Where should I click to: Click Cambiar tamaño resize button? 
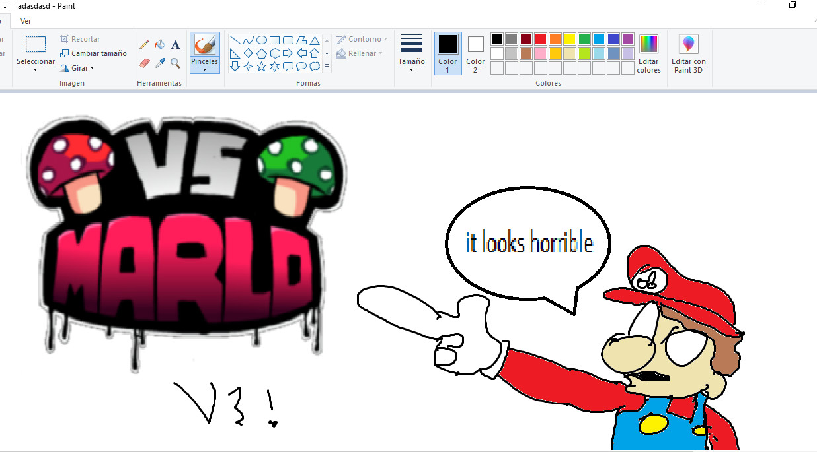[93, 53]
